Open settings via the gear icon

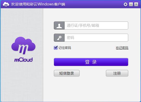tap(125, 4)
